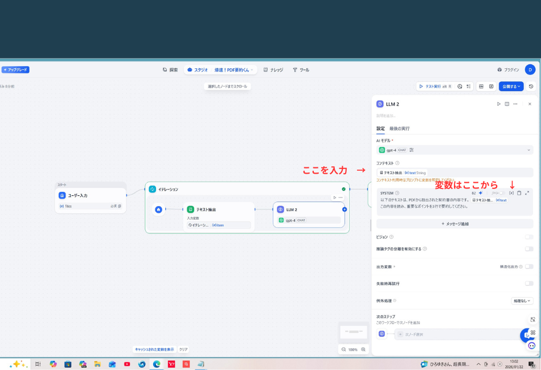Toggle the ビジョン switch
541x370 pixels.
coord(529,237)
